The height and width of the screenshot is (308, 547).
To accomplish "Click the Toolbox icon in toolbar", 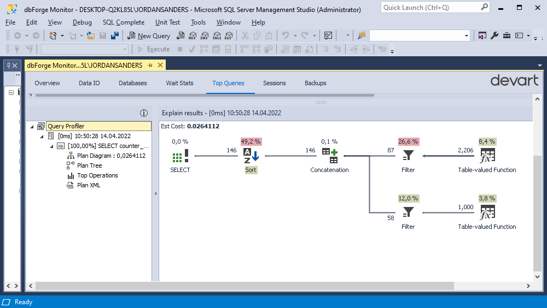I will pos(507,35).
